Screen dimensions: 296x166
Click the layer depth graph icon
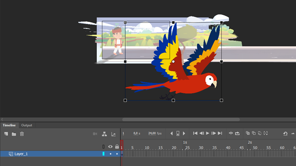[x=113, y=134]
